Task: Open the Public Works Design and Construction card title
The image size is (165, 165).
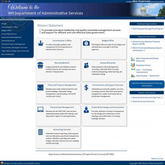Action: tap(108, 107)
